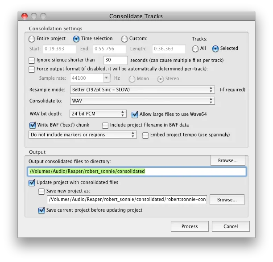
Task: Choose Selected tracks radio button
Action: [x=215, y=49]
